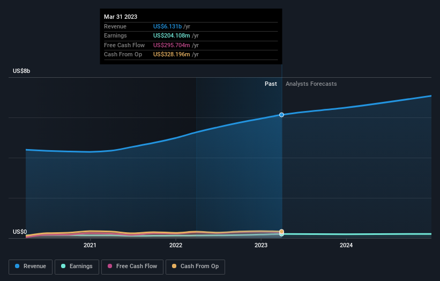
Task: Toggle the Free Cash Flow legend series
Action: 132,267
